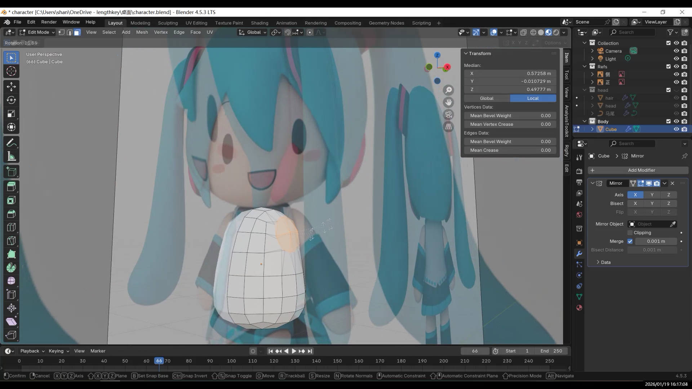Hide the Camera object in the viewport
Viewport: 692px width, 389px height.
click(x=676, y=51)
